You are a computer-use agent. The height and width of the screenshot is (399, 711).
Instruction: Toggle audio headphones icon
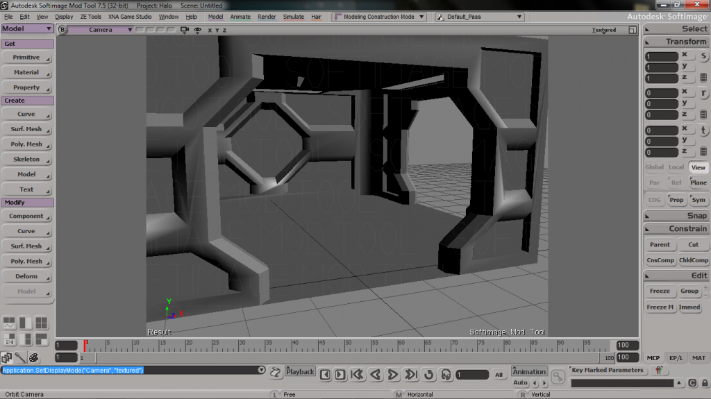coord(446,375)
